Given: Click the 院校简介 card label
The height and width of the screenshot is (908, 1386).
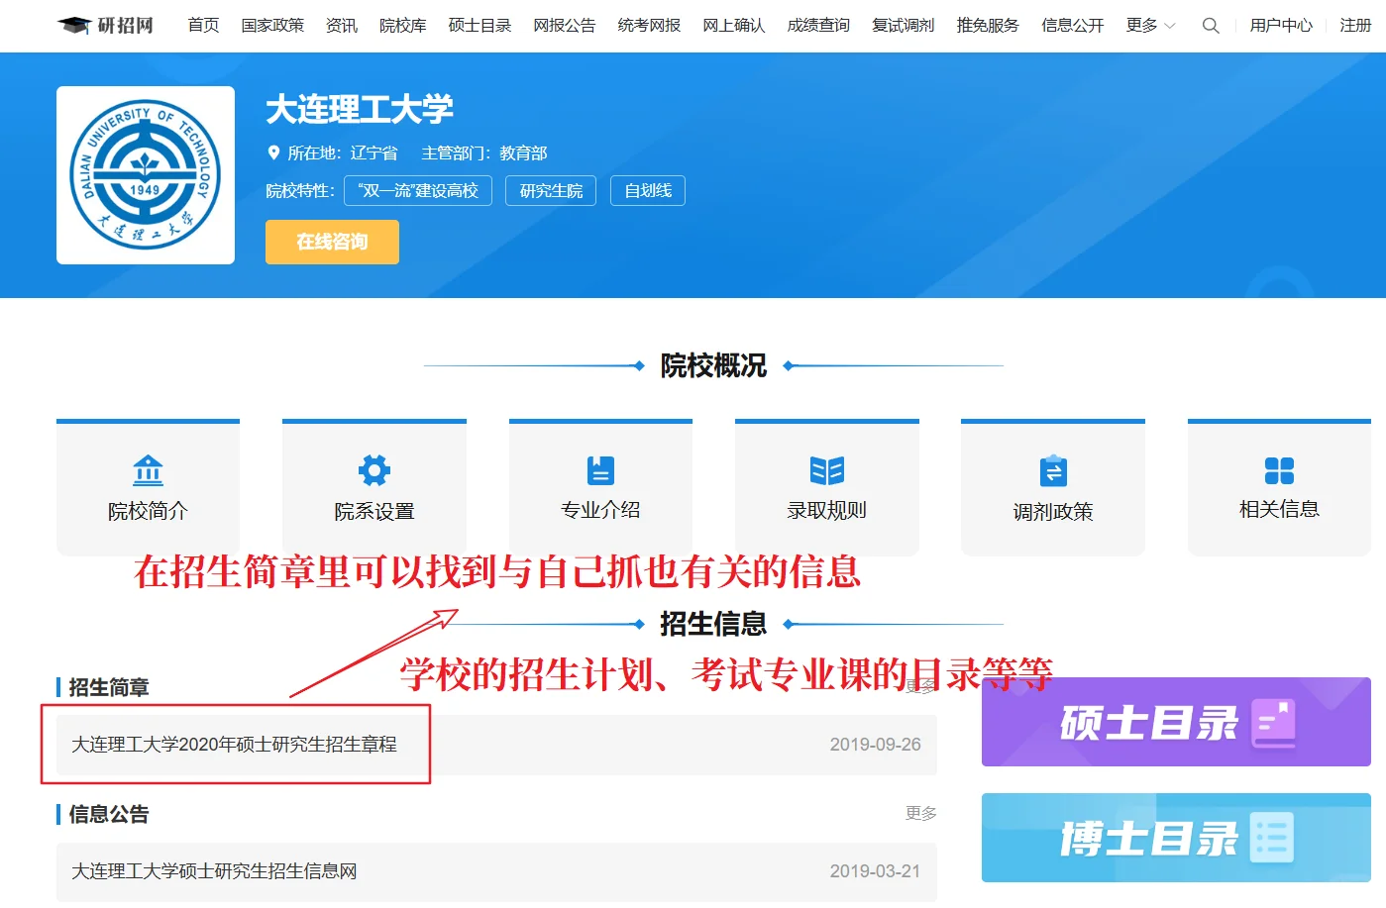Looking at the screenshot, I should pyautogui.click(x=148, y=511).
